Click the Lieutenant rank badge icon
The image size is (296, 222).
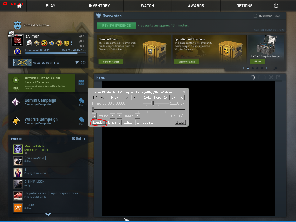(17, 51)
